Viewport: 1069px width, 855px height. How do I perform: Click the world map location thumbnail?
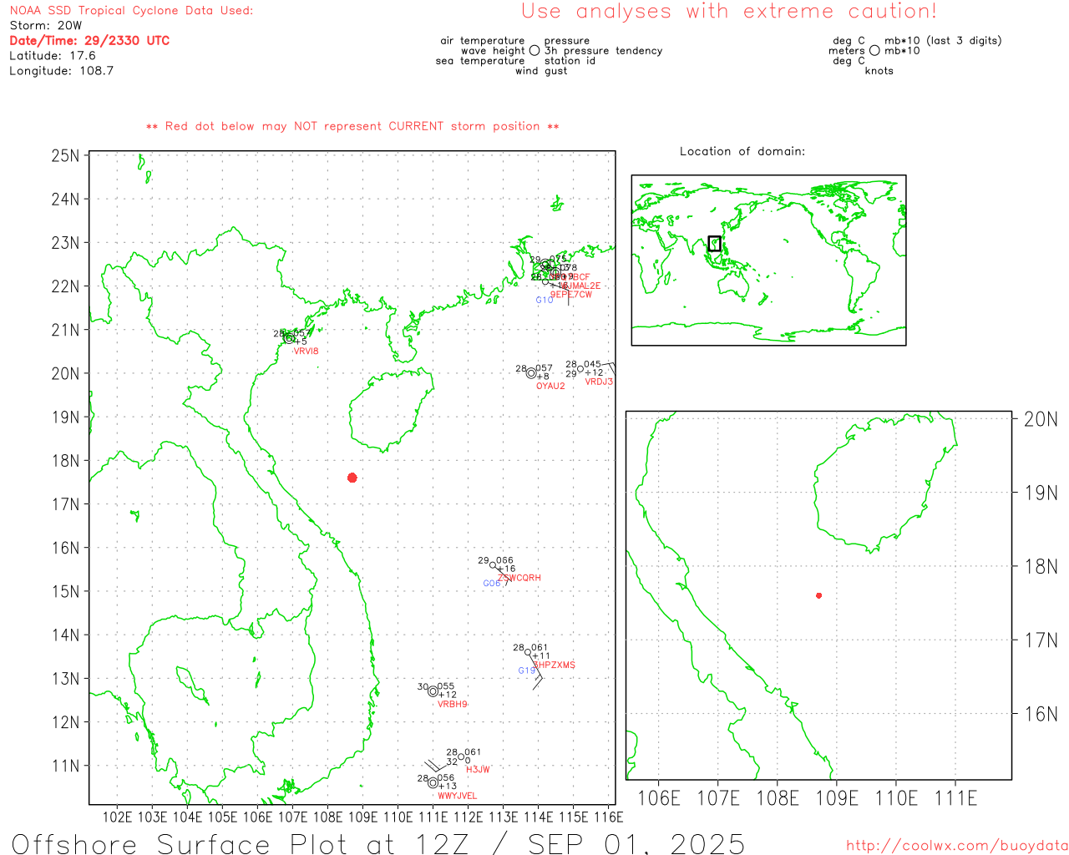(x=768, y=261)
